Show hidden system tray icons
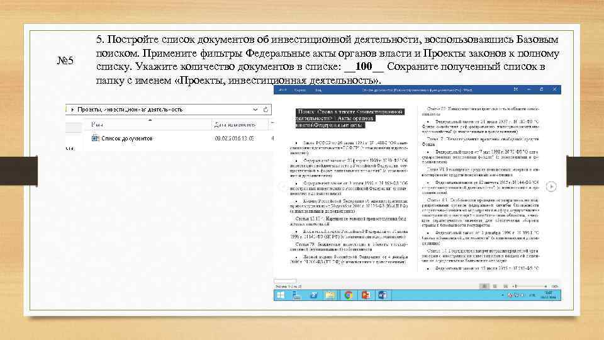The width and height of the screenshot is (604, 340). point(502,295)
